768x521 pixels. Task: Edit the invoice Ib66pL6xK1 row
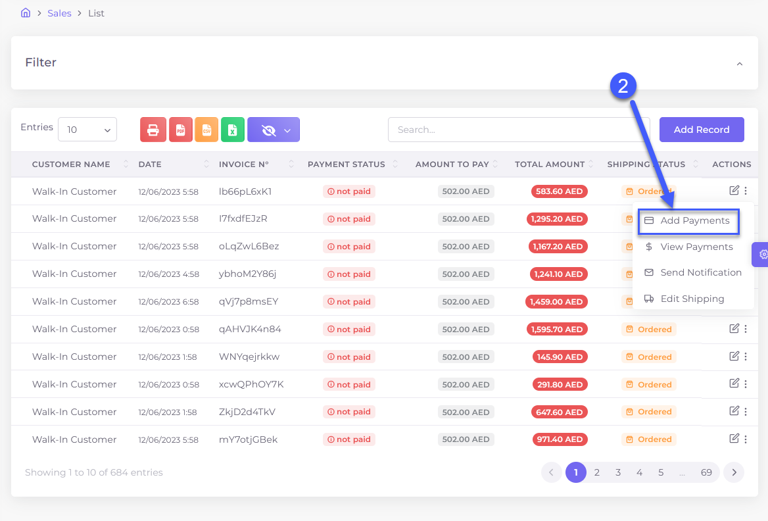pyautogui.click(x=734, y=190)
